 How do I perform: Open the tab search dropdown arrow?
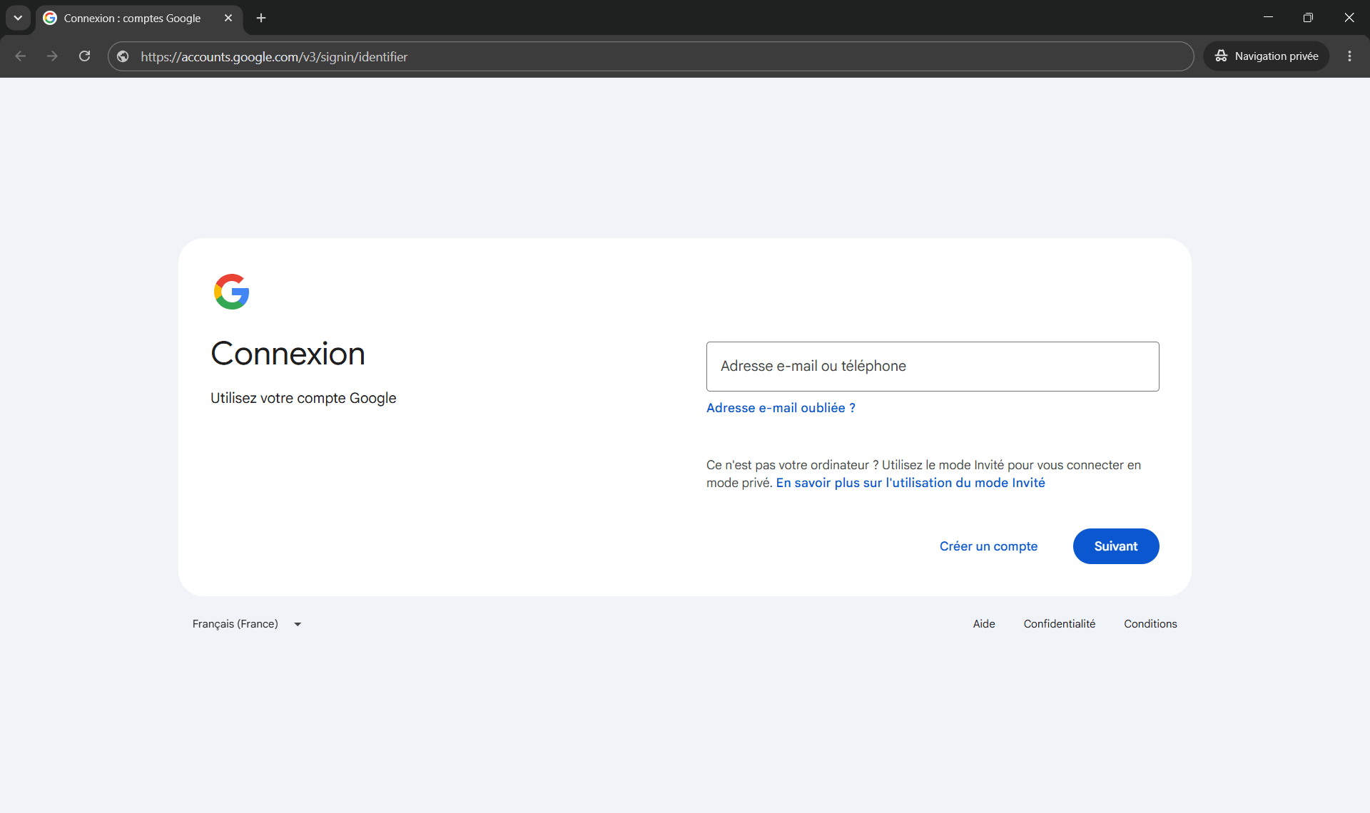tap(18, 18)
